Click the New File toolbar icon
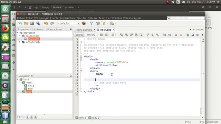Image resolution: width=221 pixels, height=124 pixels. (x=20, y=23)
